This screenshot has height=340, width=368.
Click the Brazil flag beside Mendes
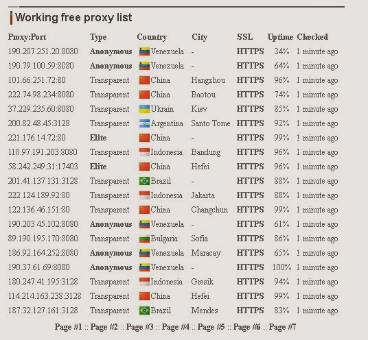144,311
